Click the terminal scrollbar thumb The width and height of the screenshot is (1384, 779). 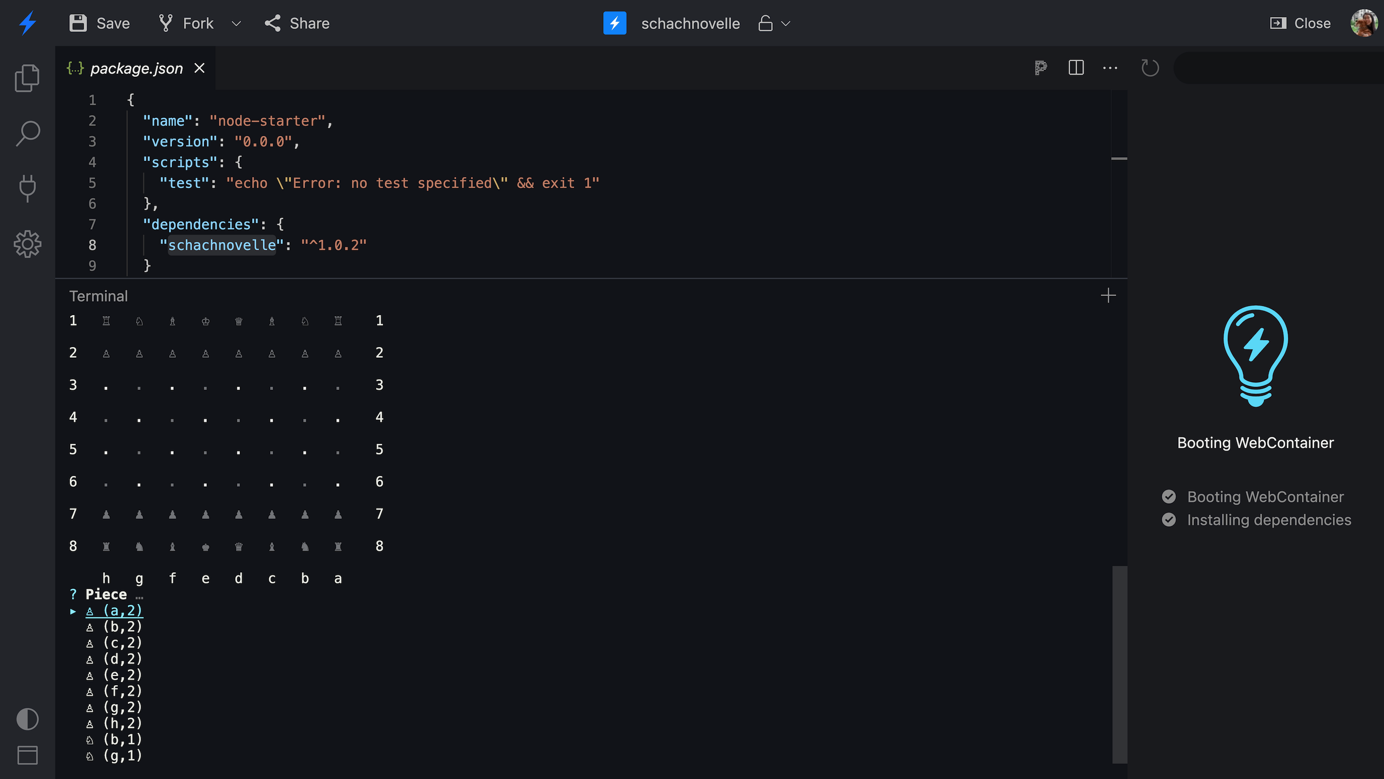click(x=1120, y=665)
